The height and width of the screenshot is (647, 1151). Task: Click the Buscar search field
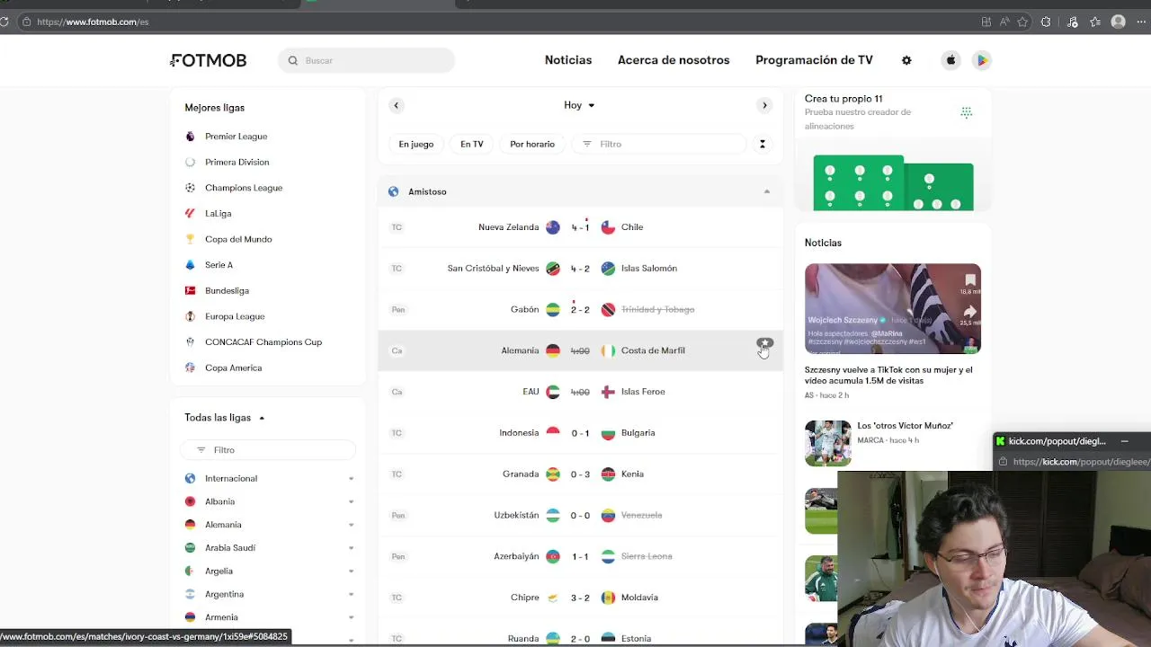coord(367,60)
